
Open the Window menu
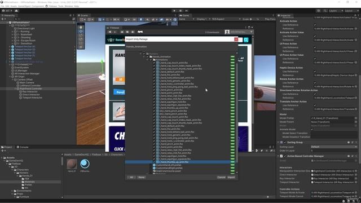point(69,6)
